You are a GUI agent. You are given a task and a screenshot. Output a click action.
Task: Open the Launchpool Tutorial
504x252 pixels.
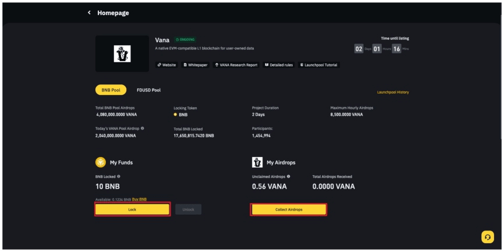pyautogui.click(x=318, y=65)
